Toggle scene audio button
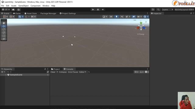Image resolution: width=195 pixels, height=109 pixels. point(122,17)
